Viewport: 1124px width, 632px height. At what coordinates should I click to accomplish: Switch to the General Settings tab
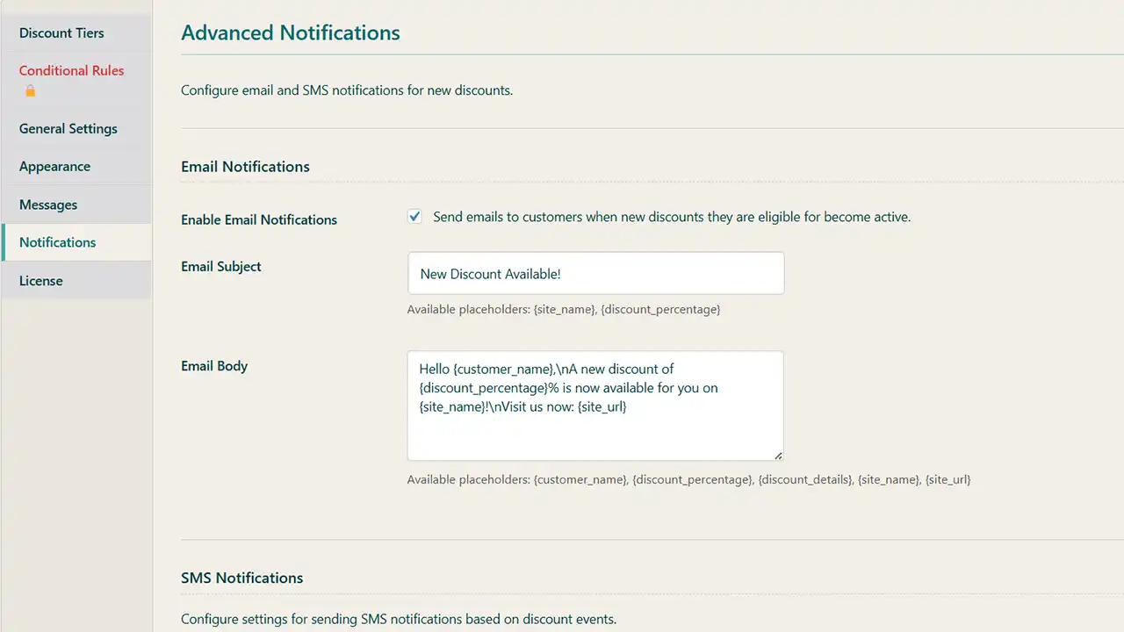pyautogui.click(x=68, y=129)
